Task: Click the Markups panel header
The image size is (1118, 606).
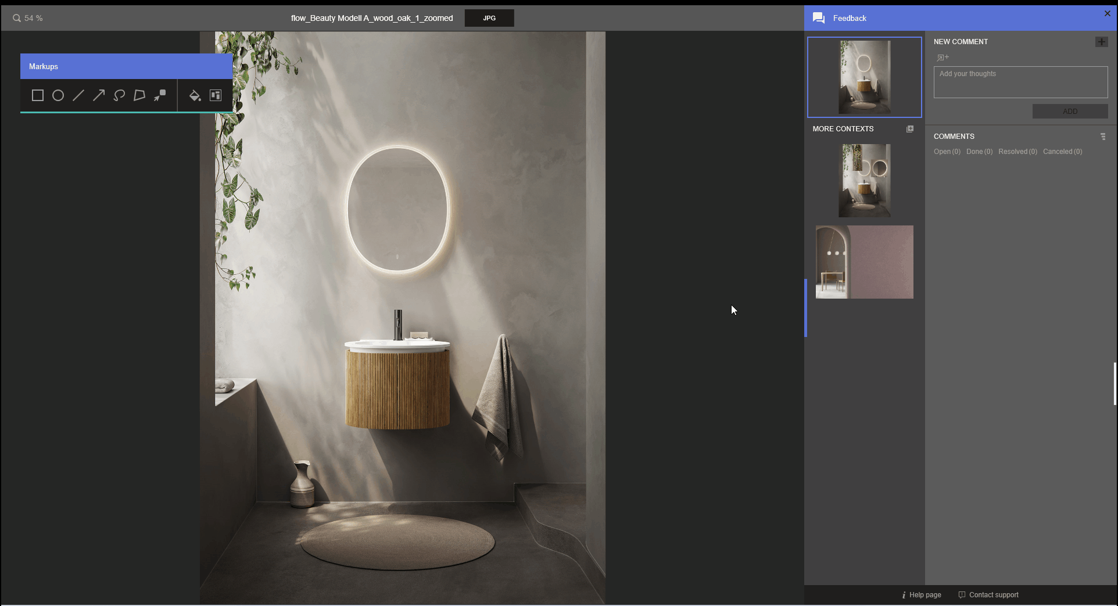Action: (127, 66)
